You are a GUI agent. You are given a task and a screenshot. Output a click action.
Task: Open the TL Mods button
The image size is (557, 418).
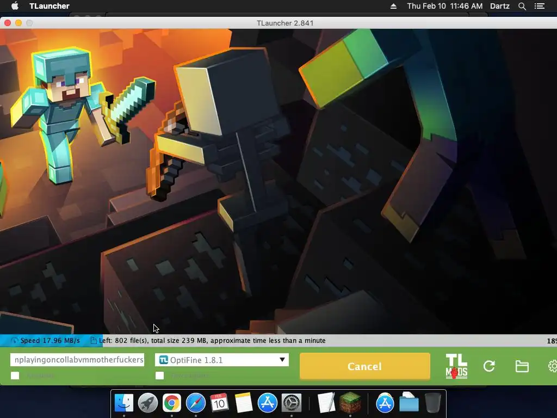pyautogui.click(x=456, y=366)
